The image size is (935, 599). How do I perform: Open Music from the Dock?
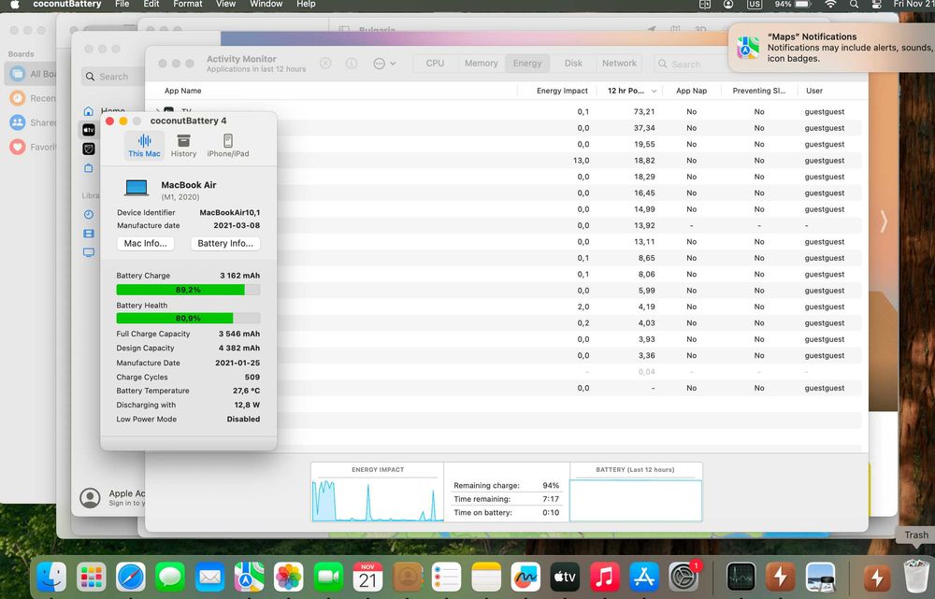(605, 577)
